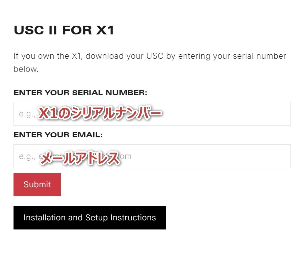Viewport: 303px width, 273px height.
Task: Select the "e.g.," placeholder in serial field
Action: (27, 114)
